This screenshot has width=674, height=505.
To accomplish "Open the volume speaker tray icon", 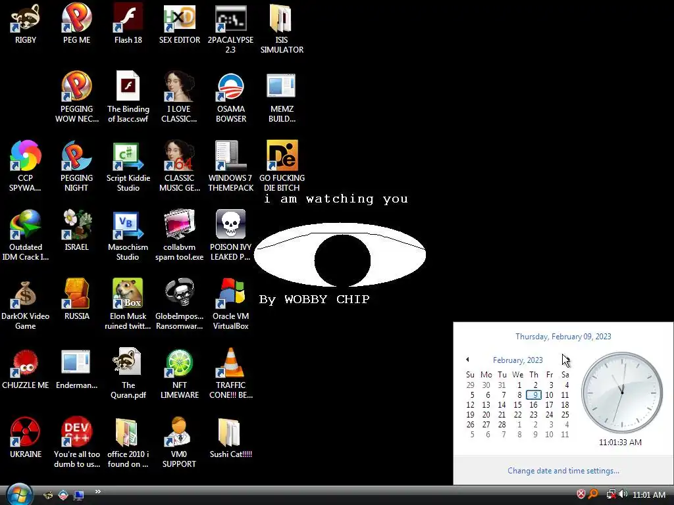I will [623, 494].
